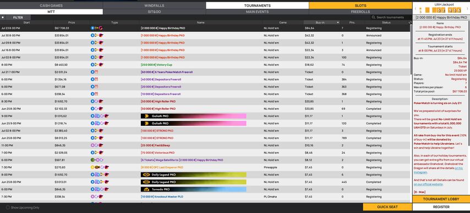Sort by Buy-in column dropdown arrow
This screenshot has width=470, height=213.
pyautogui.click(x=338, y=23)
